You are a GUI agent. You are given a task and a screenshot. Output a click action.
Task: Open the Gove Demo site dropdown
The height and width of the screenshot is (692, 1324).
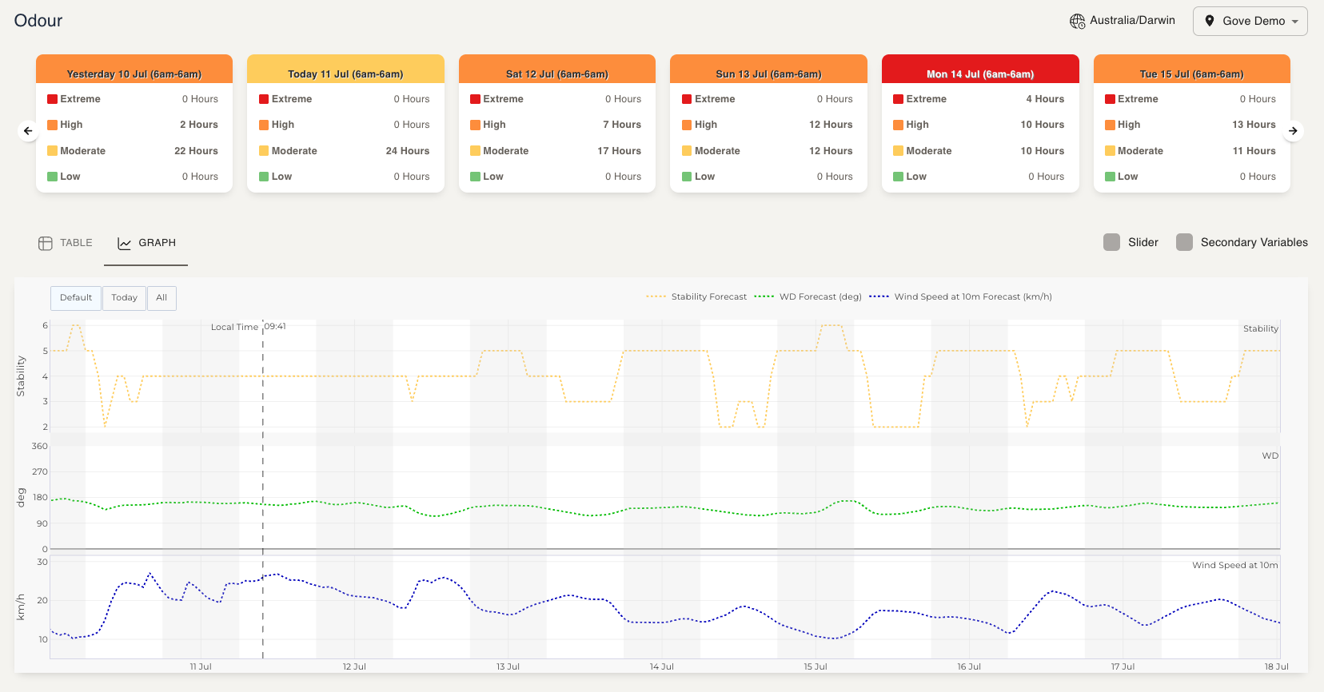click(1250, 21)
